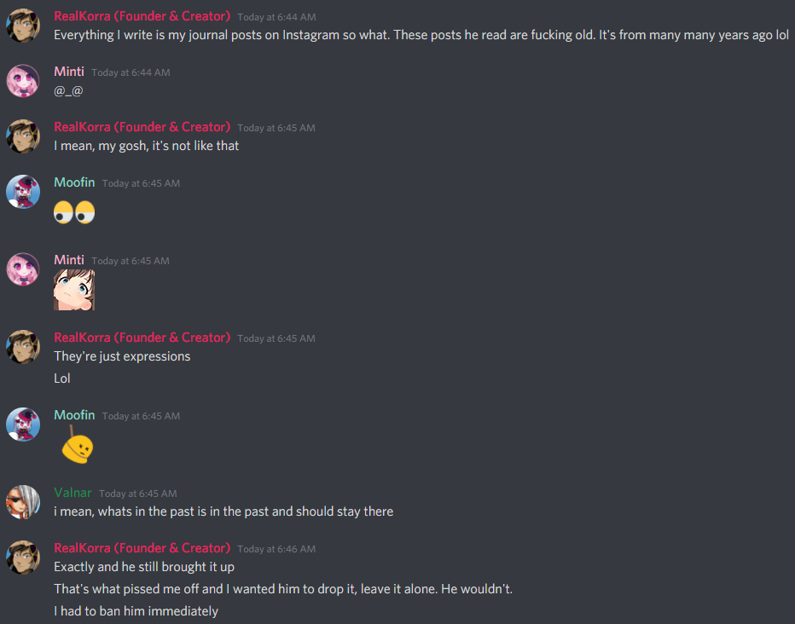Click RealKorra's avatar beside "They're just expressions"
This screenshot has width=795, height=624.
(23, 347)
